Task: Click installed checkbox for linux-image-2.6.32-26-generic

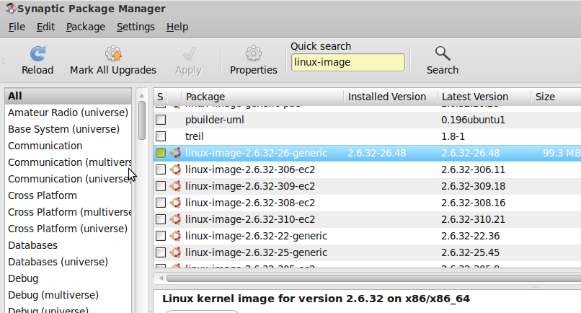Action: (x=161, y=153)
